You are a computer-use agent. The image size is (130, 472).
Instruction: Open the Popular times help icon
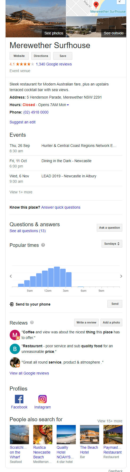[43, 245]
